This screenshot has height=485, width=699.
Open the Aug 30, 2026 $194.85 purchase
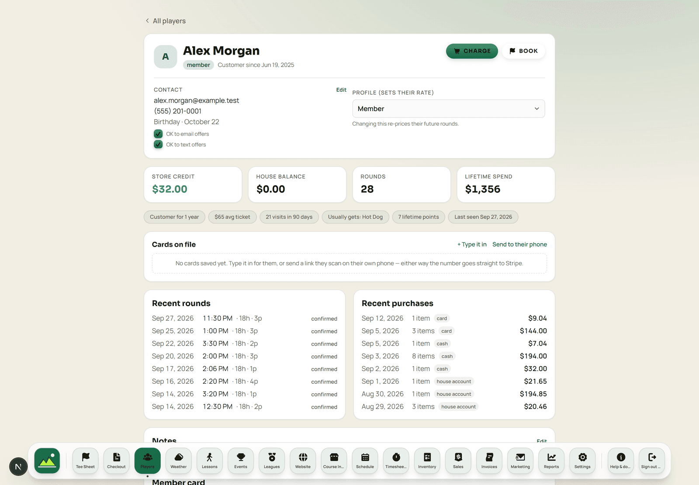click(x=454, y=394)
